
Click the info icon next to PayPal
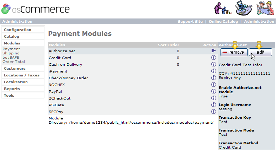pyautogui.click(x=214, y=91)
